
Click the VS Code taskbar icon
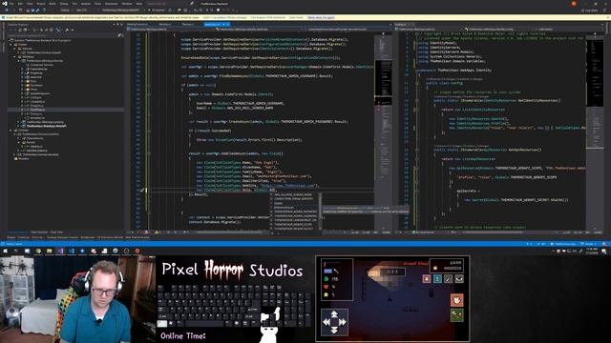click(x=72, y=251)
